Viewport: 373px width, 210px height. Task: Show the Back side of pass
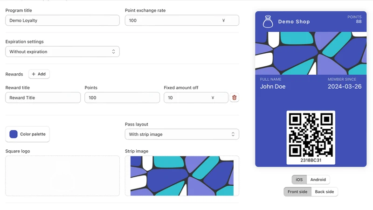pyautogui.click(x=325, y=192)
